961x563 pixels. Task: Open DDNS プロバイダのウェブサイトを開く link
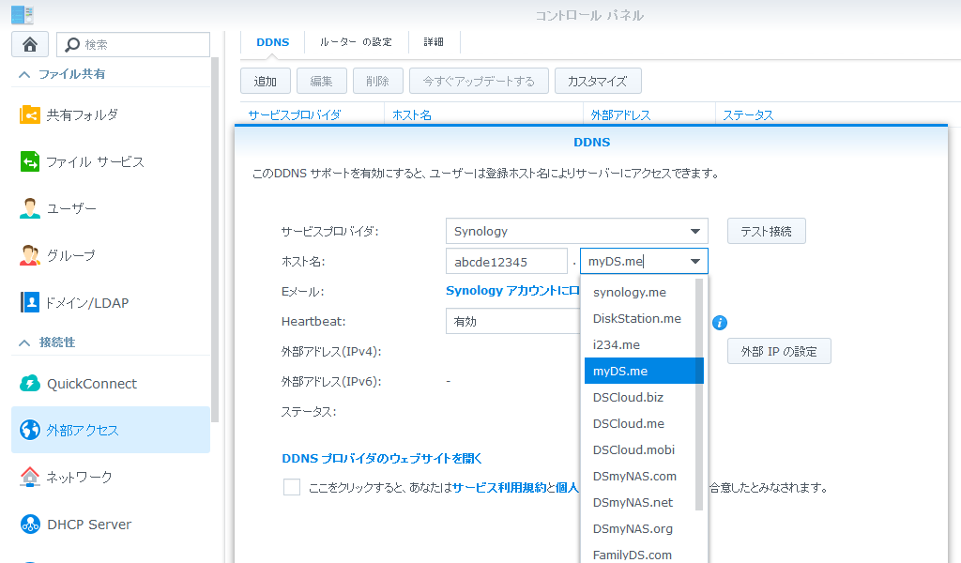(382, 458)
